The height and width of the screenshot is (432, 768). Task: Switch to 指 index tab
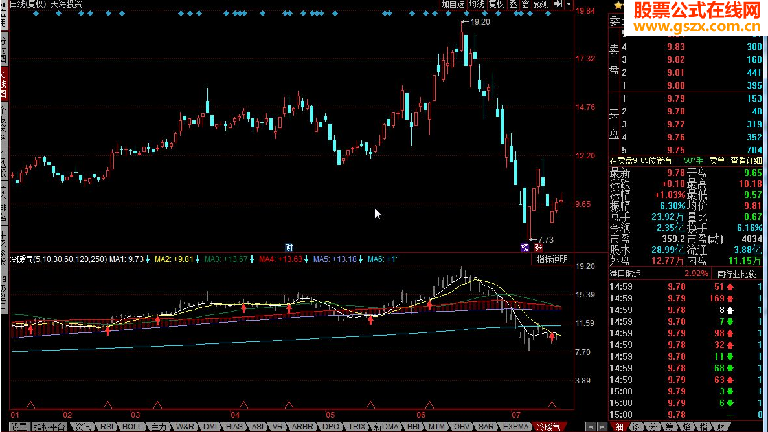tap(703, 427)
